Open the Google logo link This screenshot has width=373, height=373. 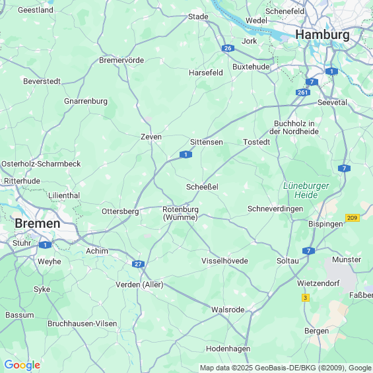[x=22, y=365]
